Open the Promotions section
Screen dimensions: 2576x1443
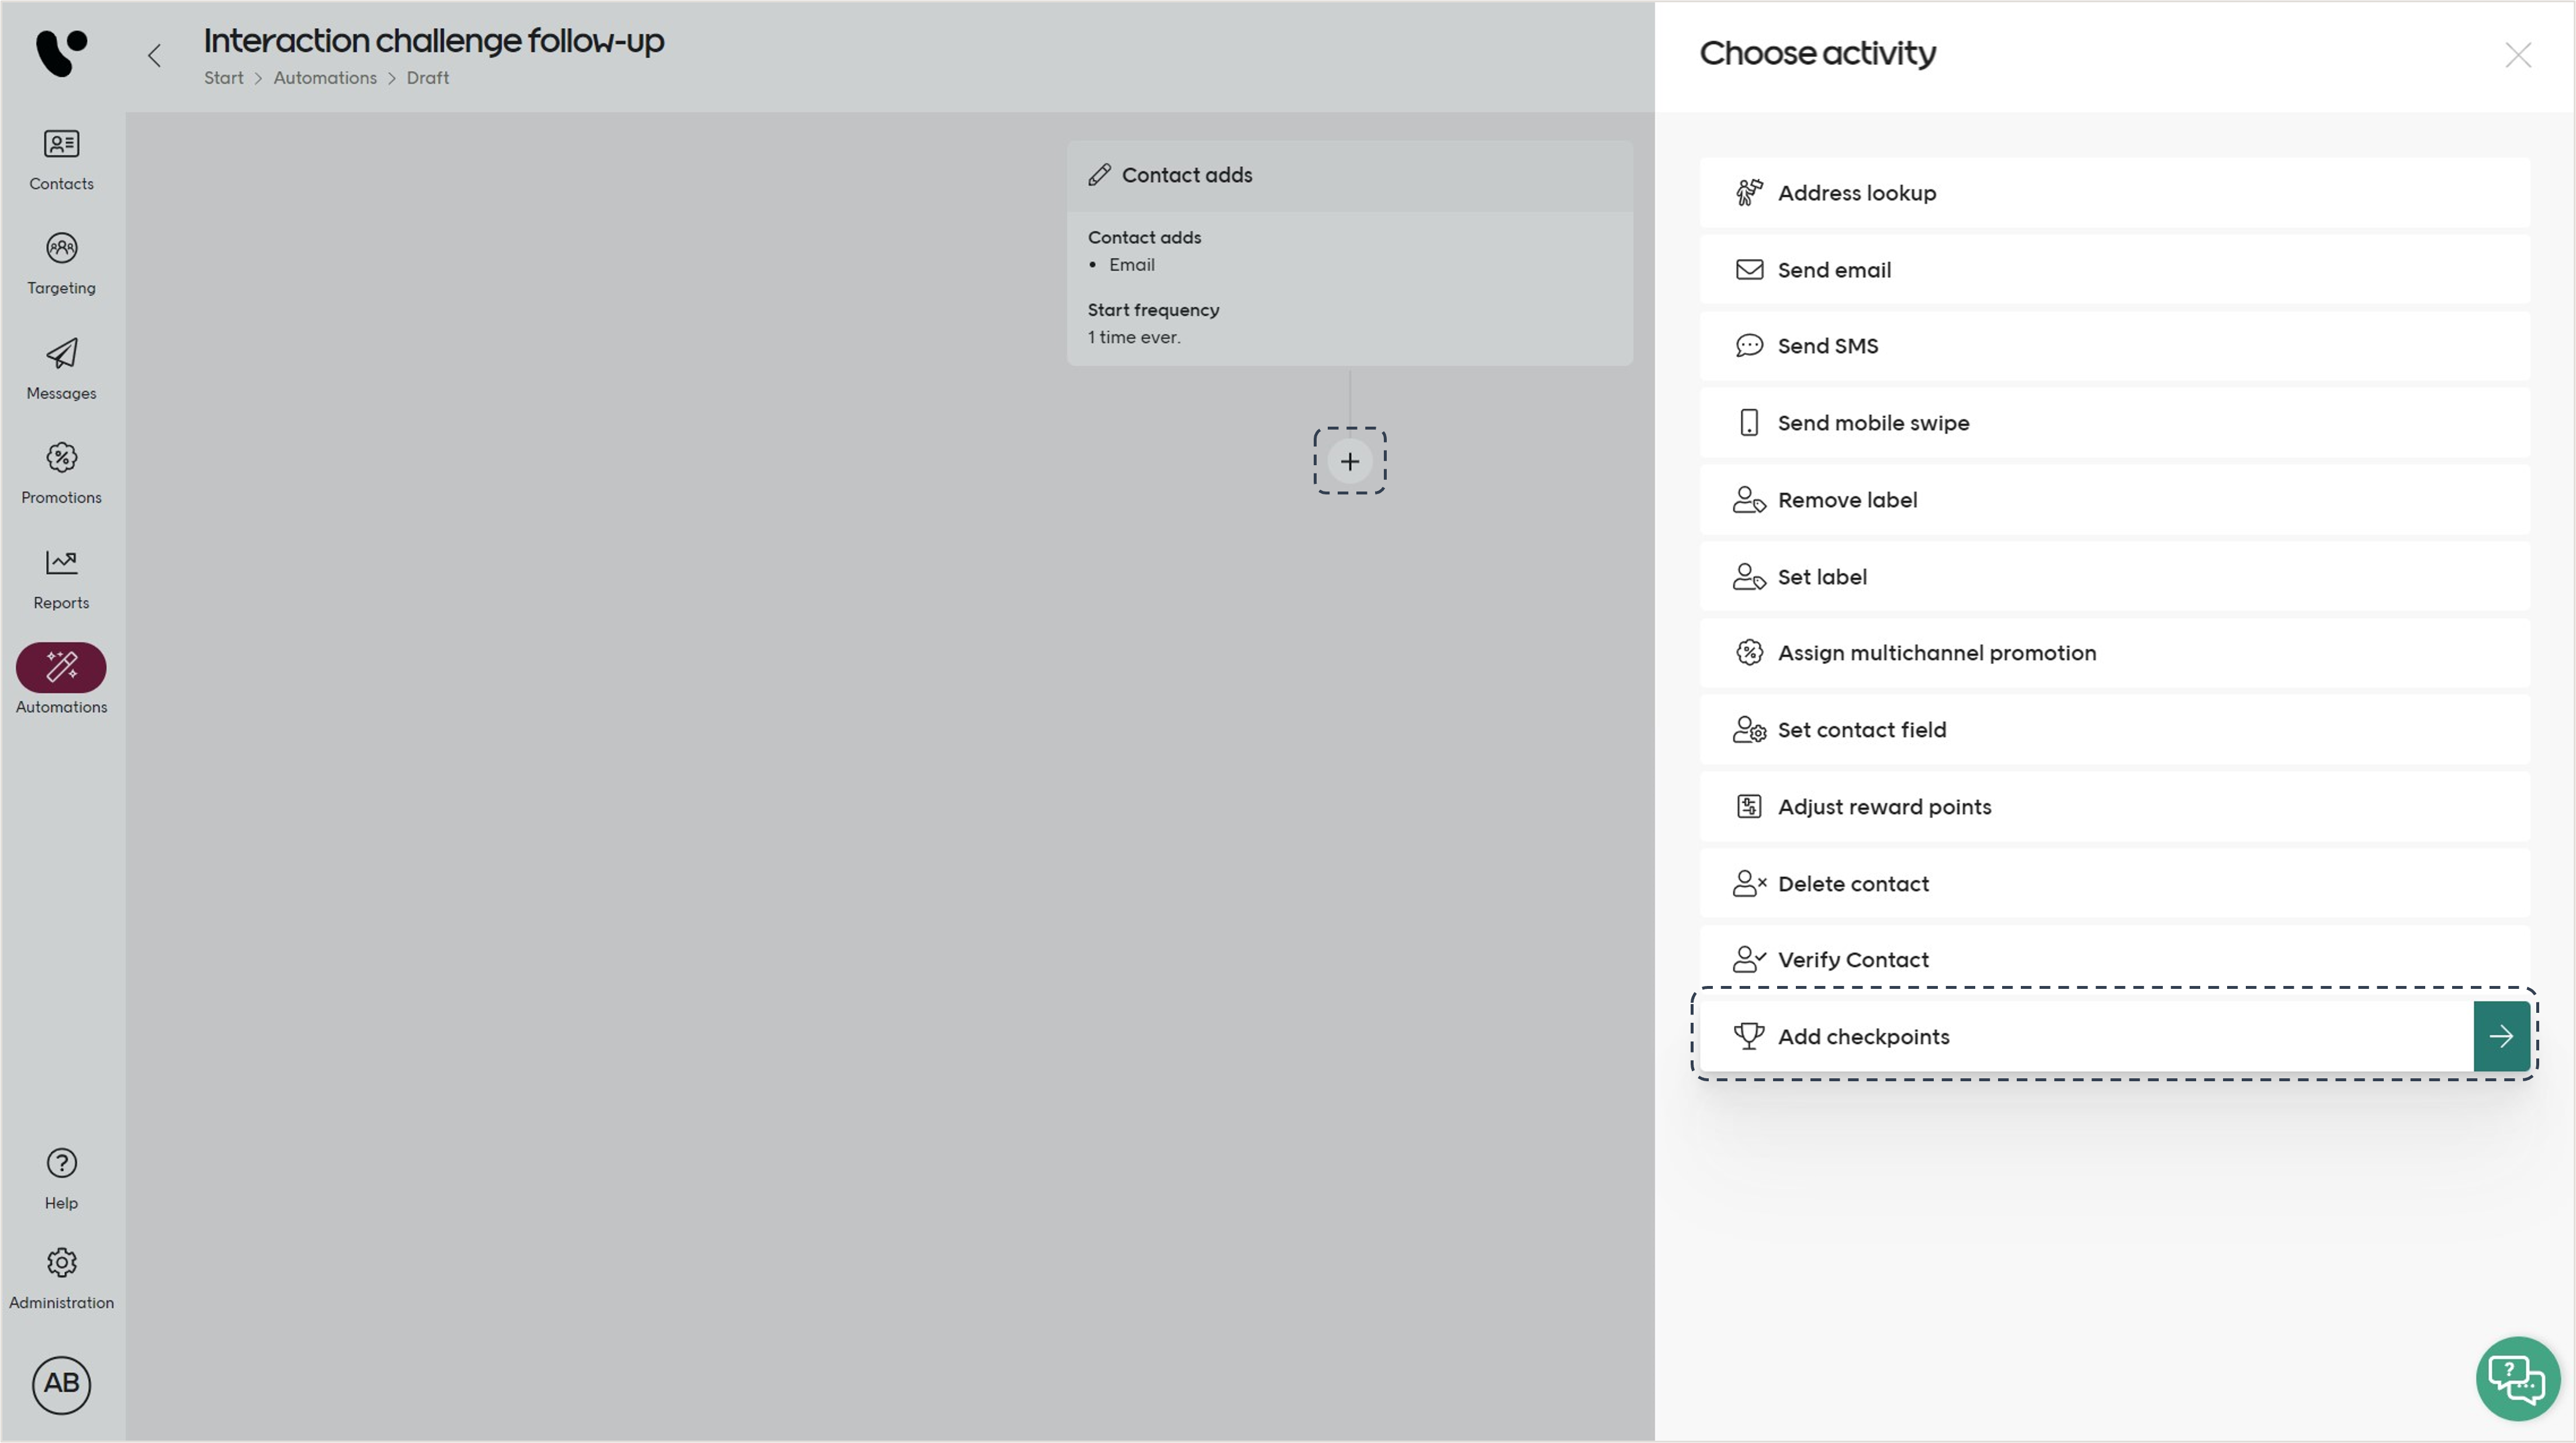pyautogui.click(x=61, y=472)
